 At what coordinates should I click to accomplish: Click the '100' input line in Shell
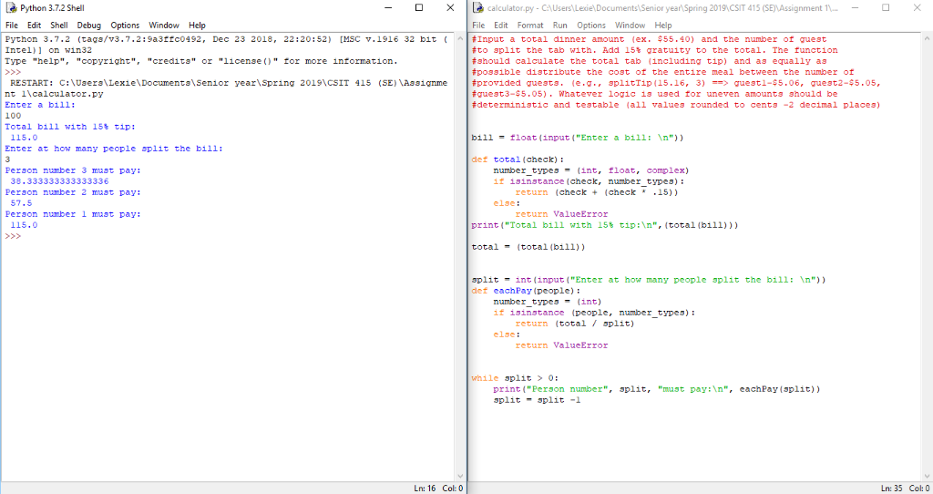click(13, 116)
